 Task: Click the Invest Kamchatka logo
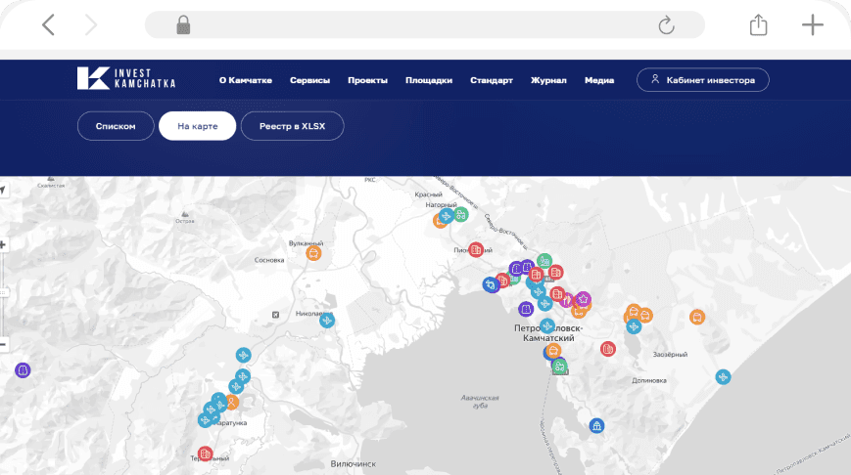126,79
